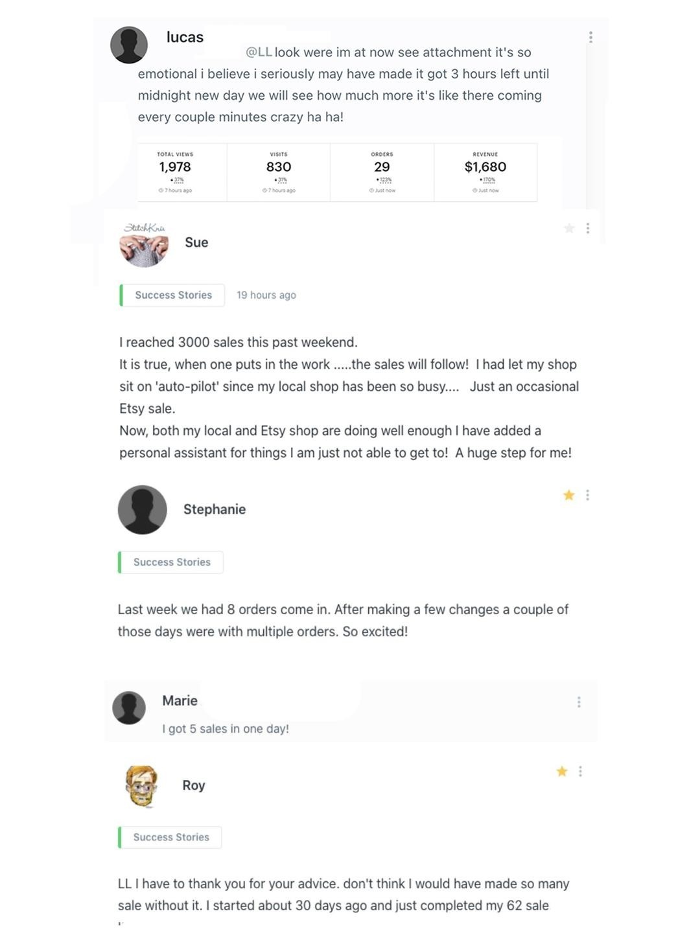Expand the options menu on Stephanie's post
700x933 pixels.
pyautogui.click(x=588, y=495)
